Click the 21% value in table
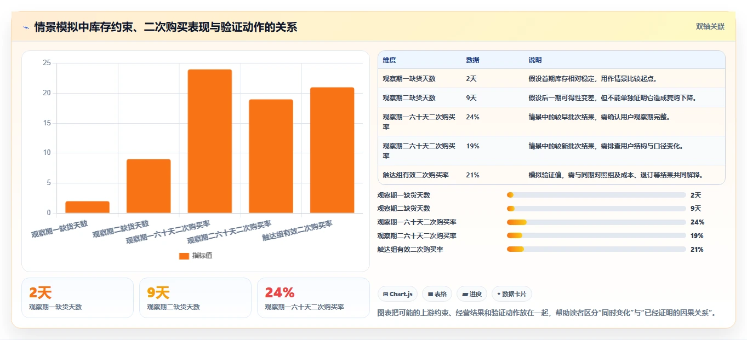This screenshot has width=747, height=340. tap(472, 175)
